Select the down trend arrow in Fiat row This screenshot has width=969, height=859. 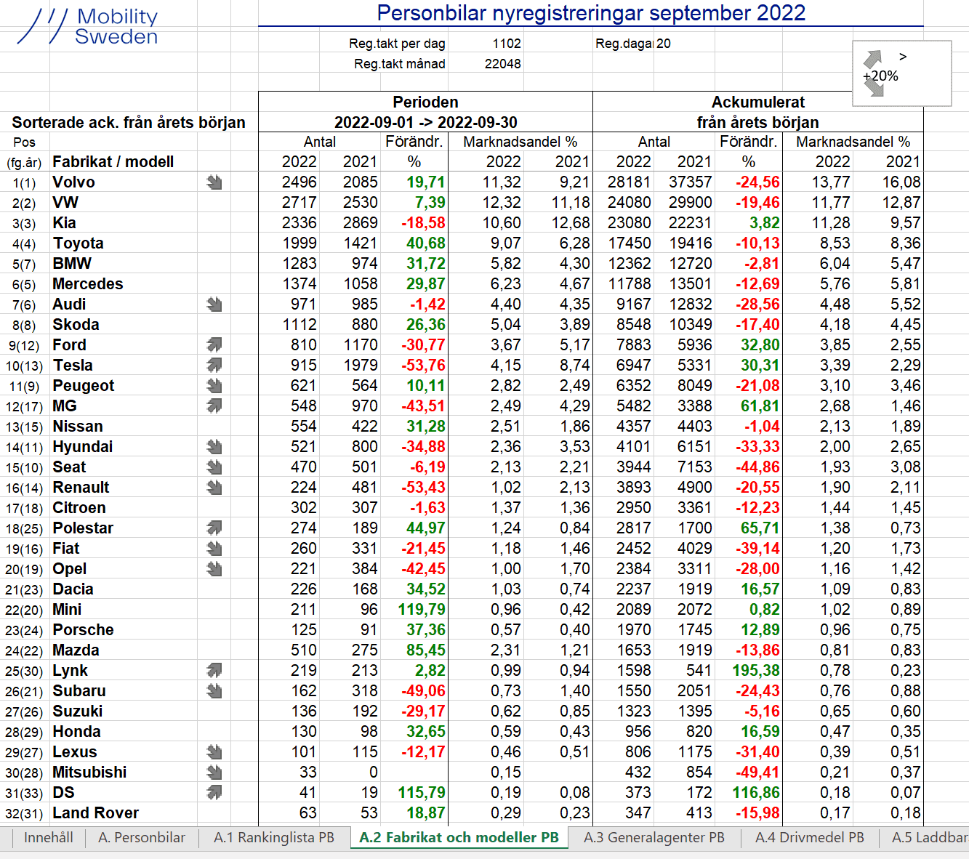pyautogui.click(x=214, y=549)
